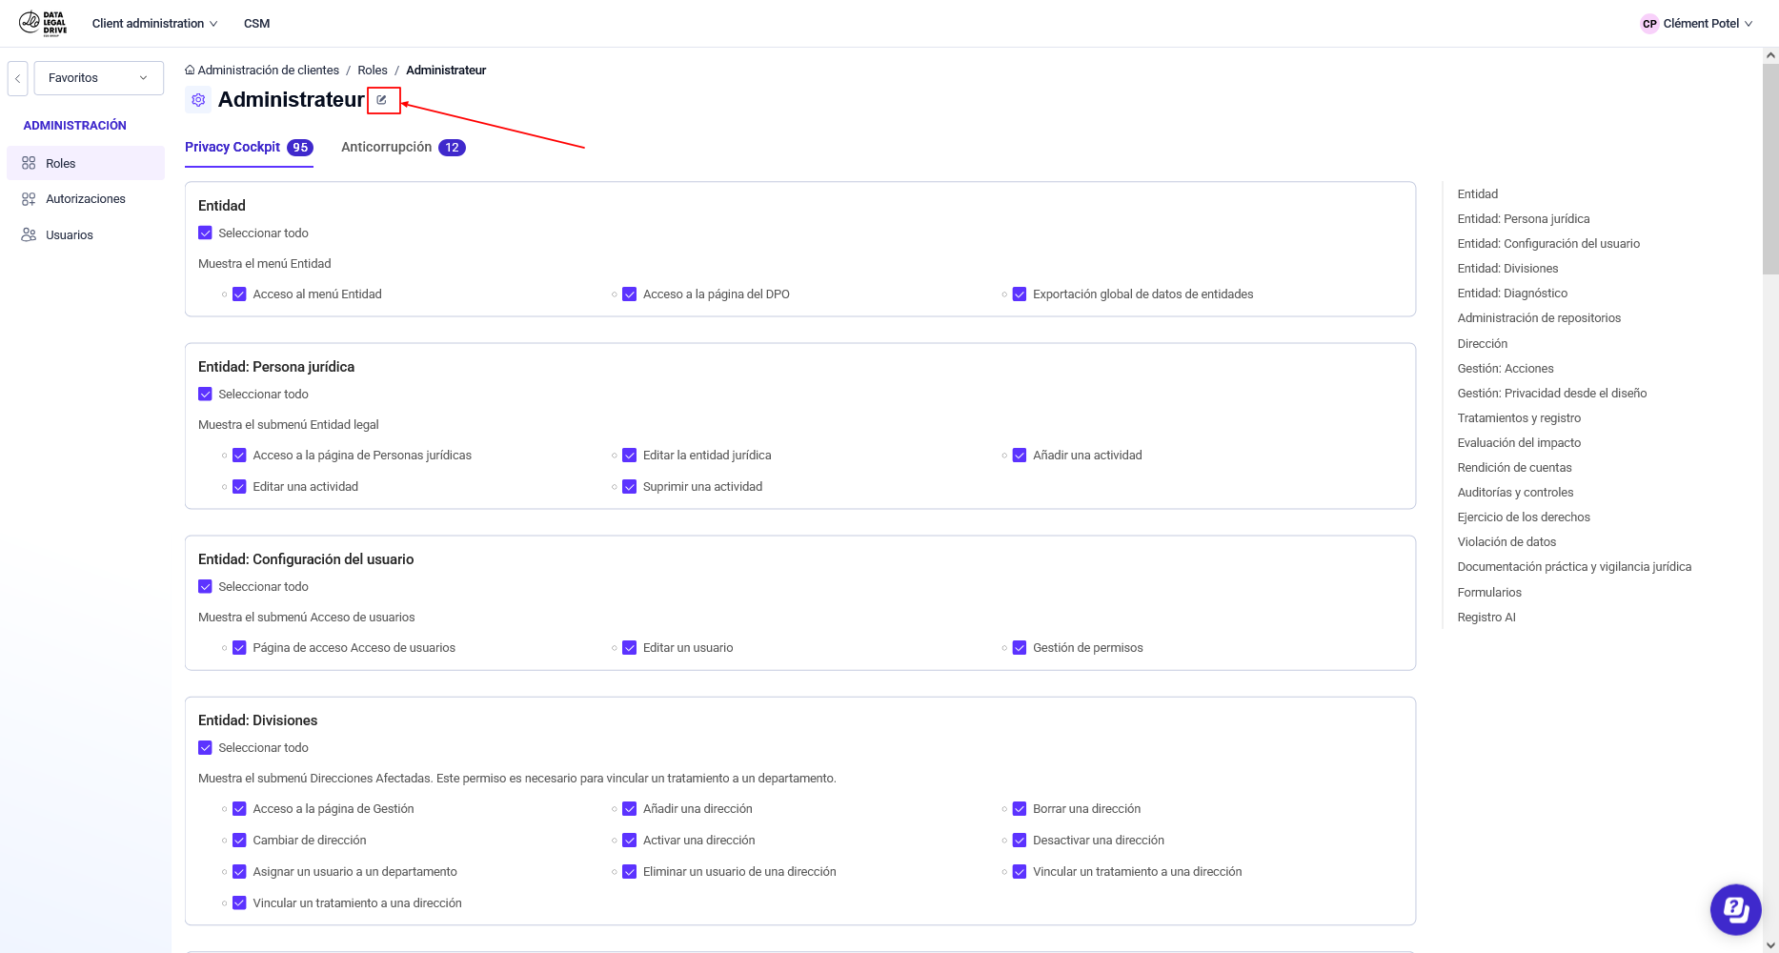This screenshot has width=1779, height=953.
Task: Uncheck Acceso al menú Entidad
Action: click(x=239, y=294)
